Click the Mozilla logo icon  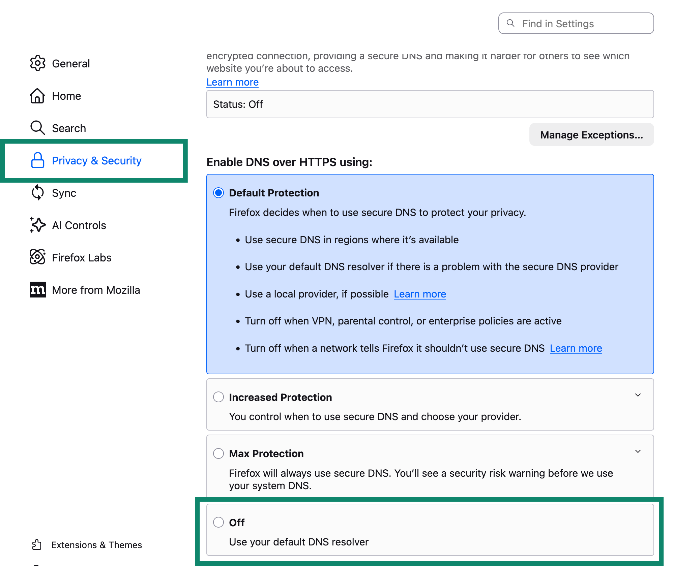(37, 290)
